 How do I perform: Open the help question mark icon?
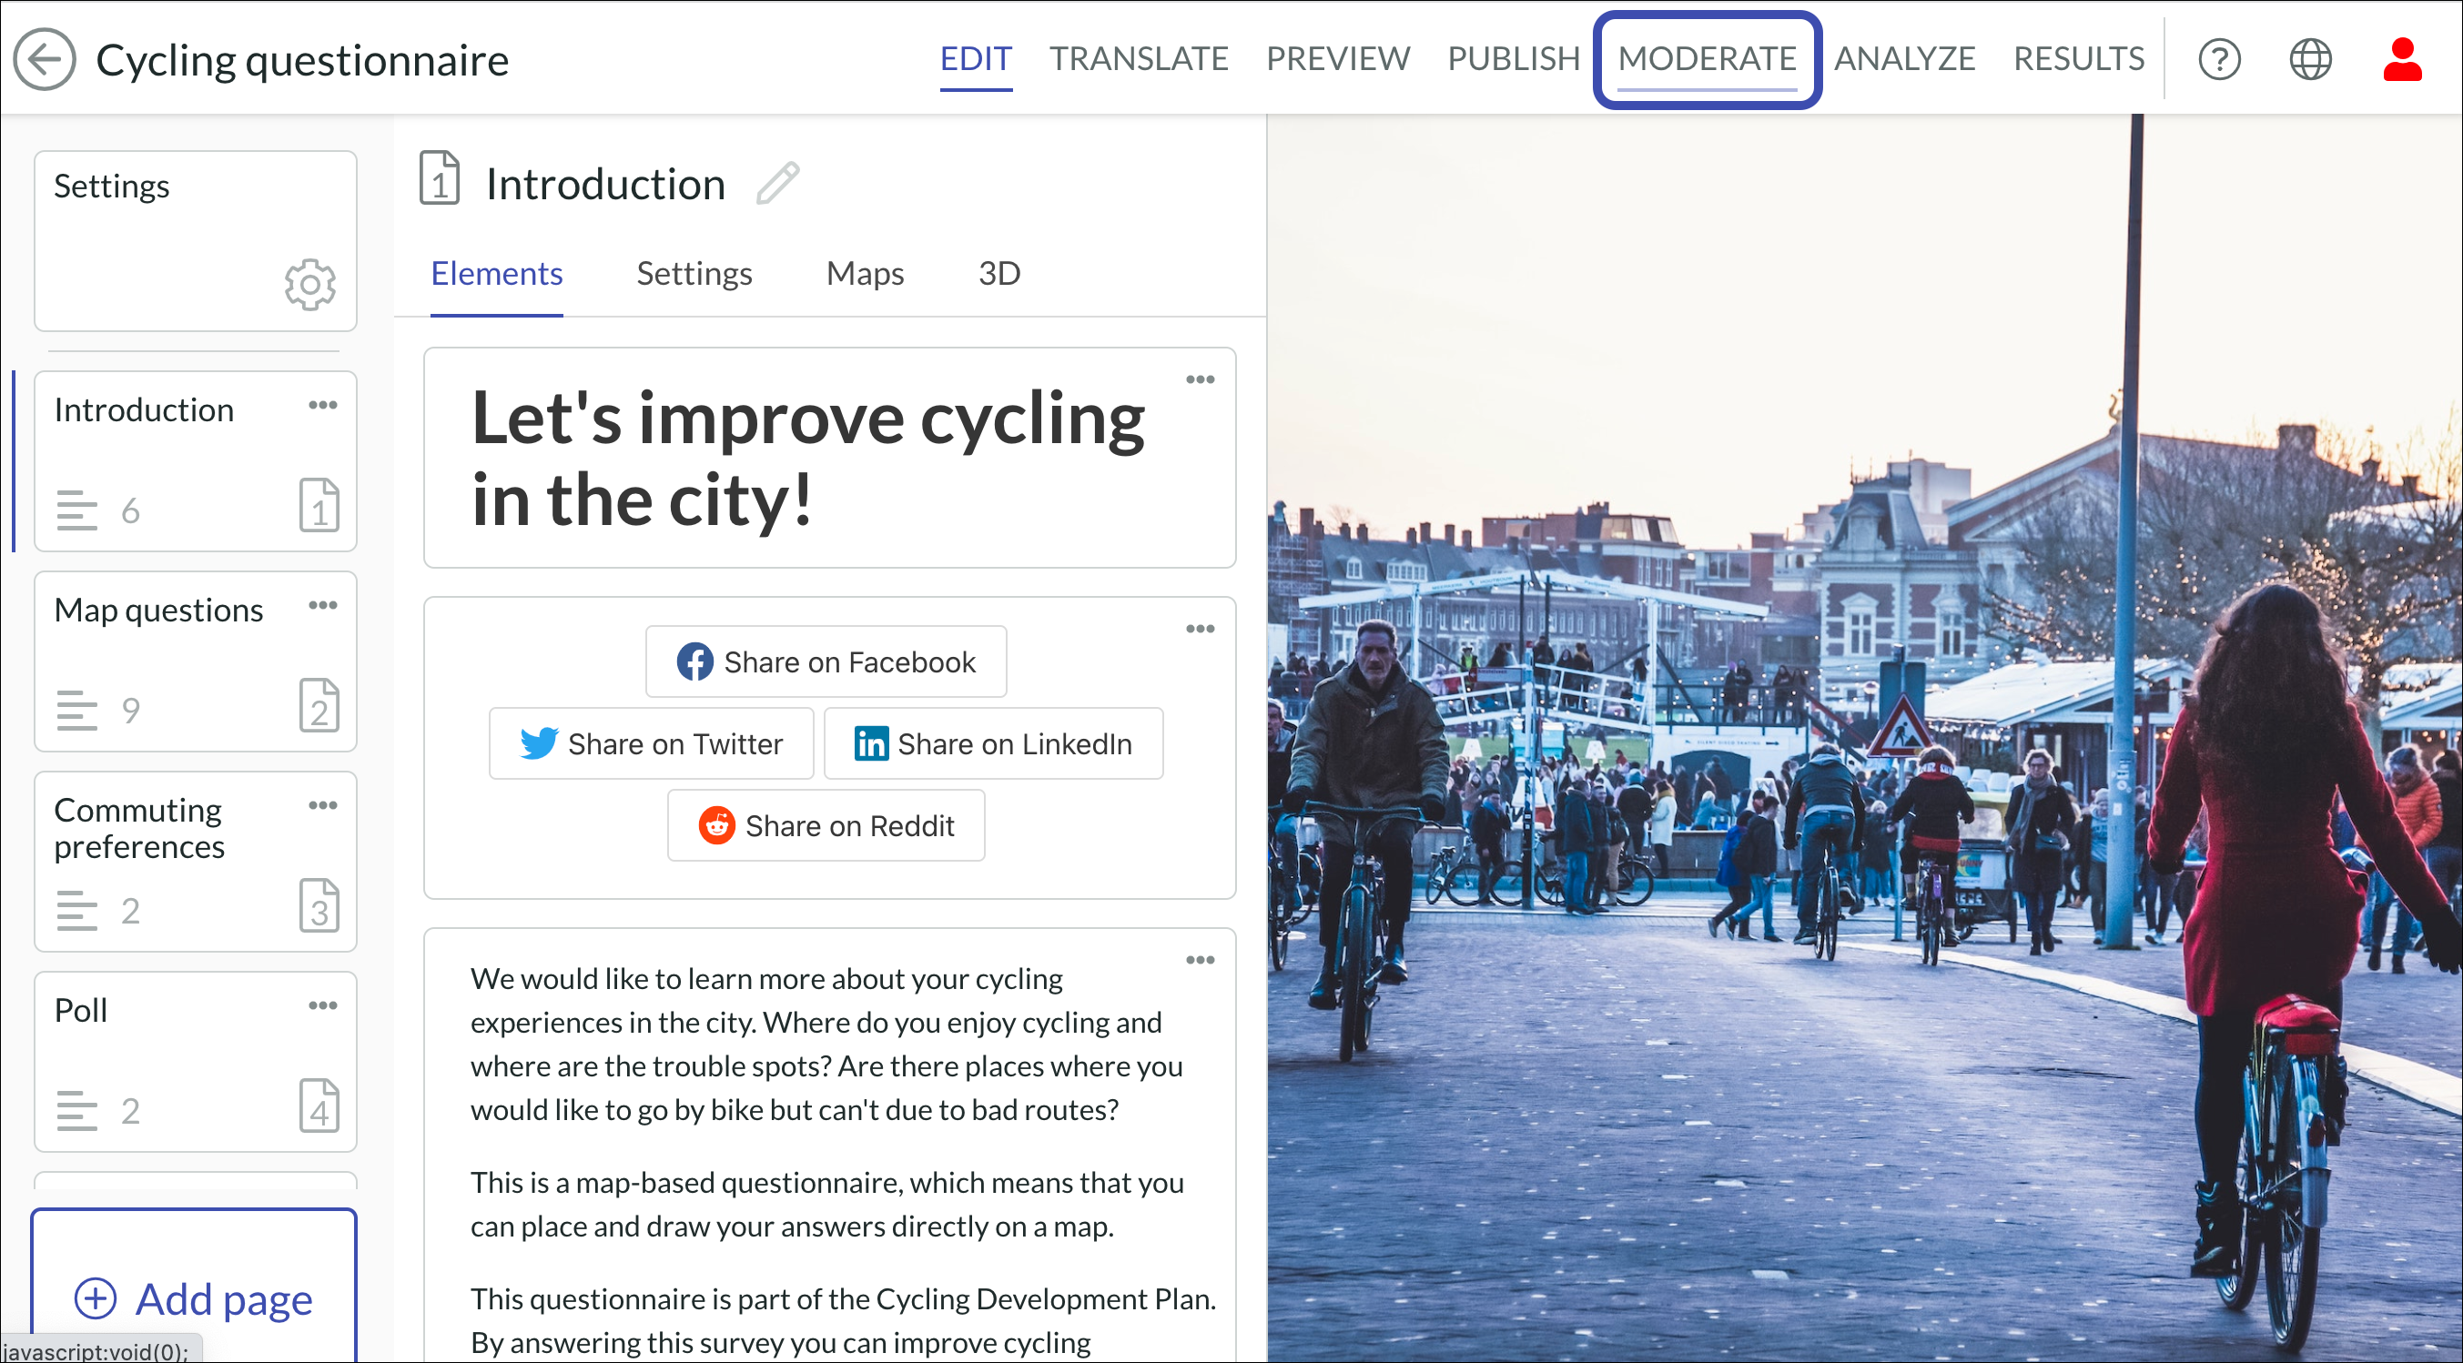click(2219, 59)
